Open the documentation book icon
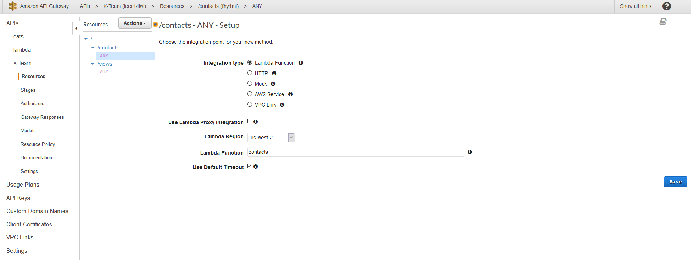 point(663,21)
